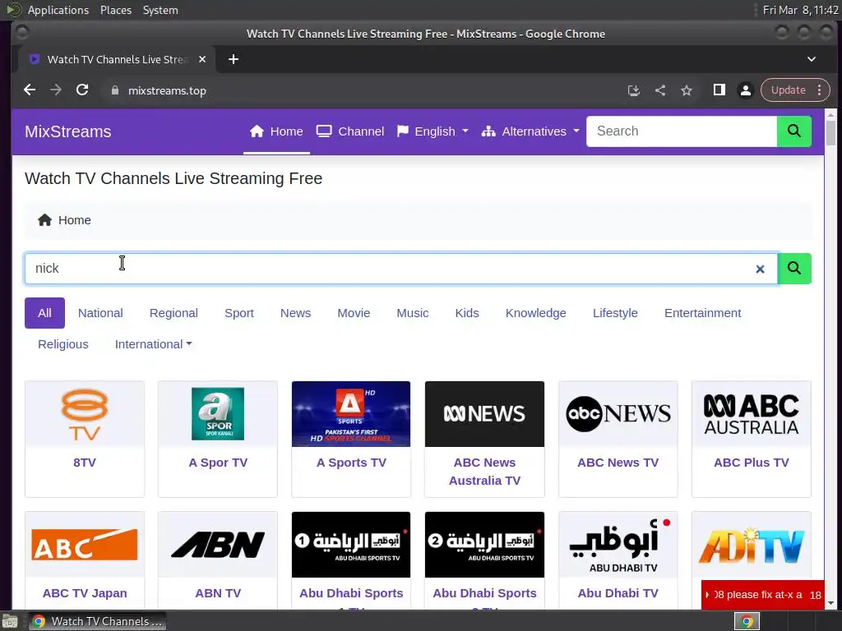Filter channels by Music
This screenshot has height=631, width=842.
(413, 313)
